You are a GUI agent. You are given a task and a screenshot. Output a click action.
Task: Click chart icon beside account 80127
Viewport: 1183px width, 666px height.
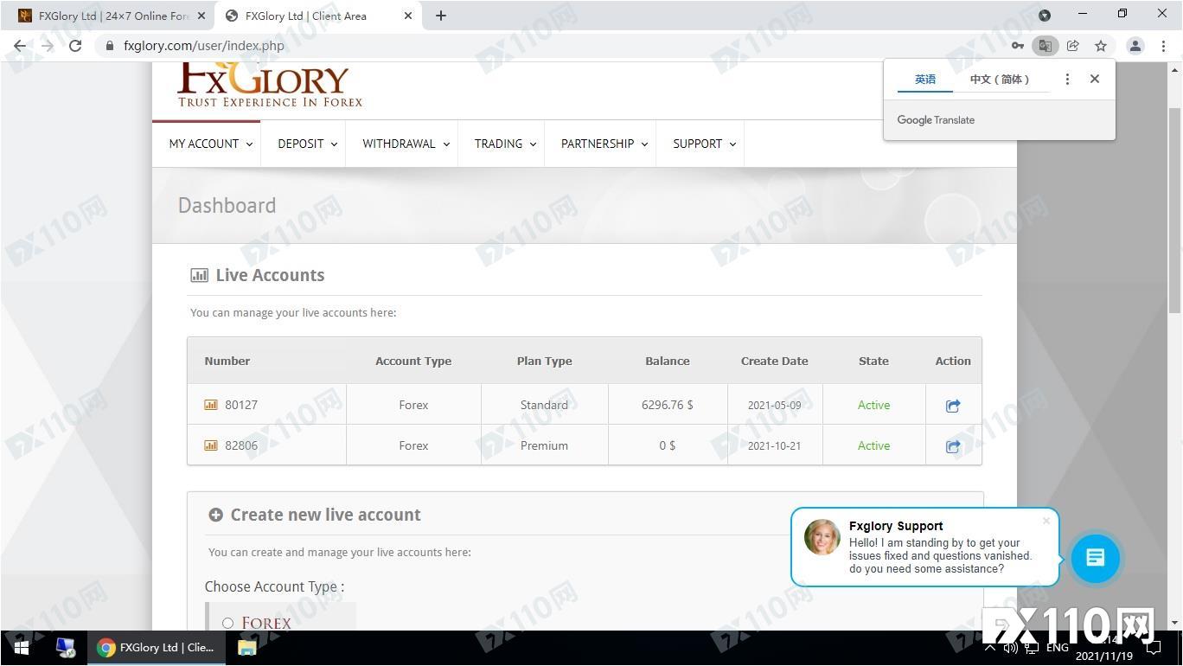tap(211, 405)
